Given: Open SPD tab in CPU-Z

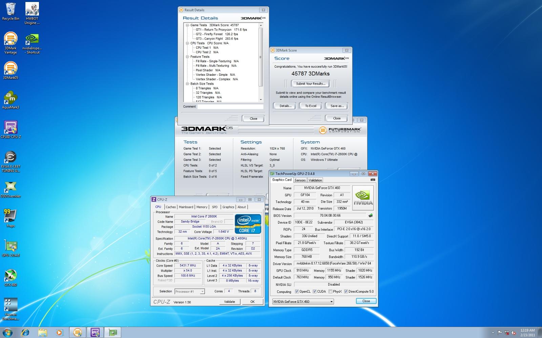Looking at the screenshot, I should click(x=215, y=207).
